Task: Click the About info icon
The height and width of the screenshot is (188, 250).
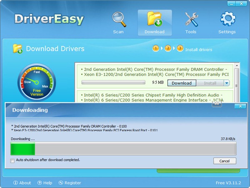Action: point(15,183)
